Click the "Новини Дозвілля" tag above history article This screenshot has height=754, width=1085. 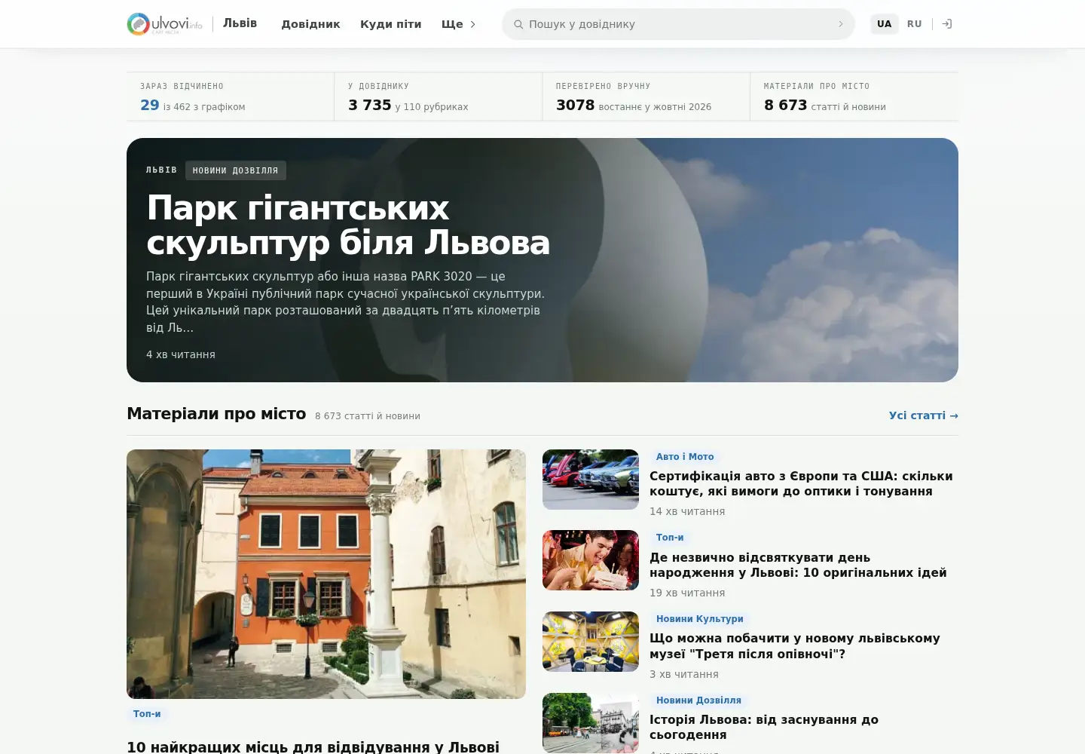pyautogui.click(x=698, y=700)
